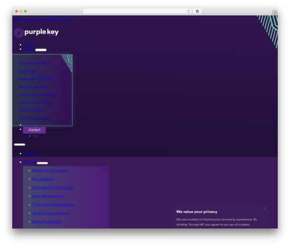Click the browser address bar

click(x=137, y=11)
